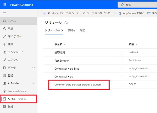Click the データ database icon
The image size is (157, 113).
coord(4,68)
